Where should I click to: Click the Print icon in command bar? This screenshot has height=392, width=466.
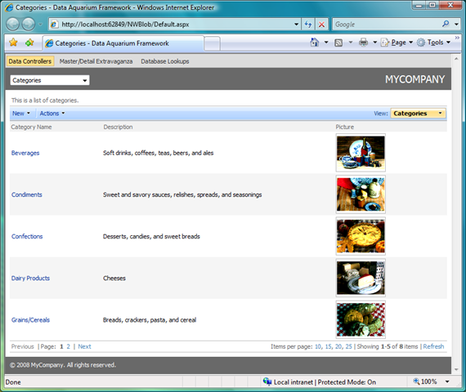(x=363, y=42)
